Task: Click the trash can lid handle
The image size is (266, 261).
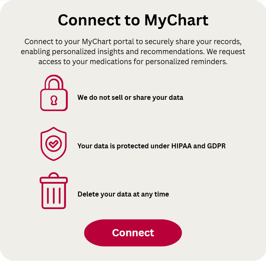Action: (x=54, y=175)
